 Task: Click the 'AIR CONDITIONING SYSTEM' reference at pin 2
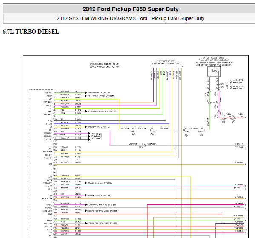tap(100, 96)
